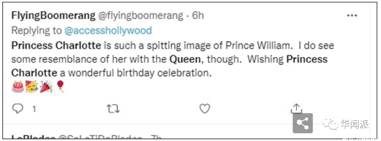381x141 pixels.
Task: Open the 6h timestamp permalink
Action: [198, 16]
